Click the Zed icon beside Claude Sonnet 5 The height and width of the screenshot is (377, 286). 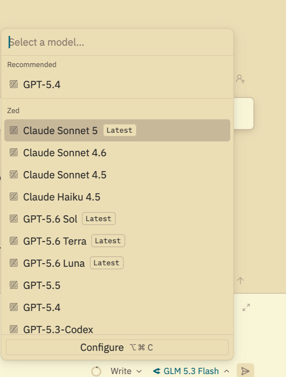(x=14, y=130)
